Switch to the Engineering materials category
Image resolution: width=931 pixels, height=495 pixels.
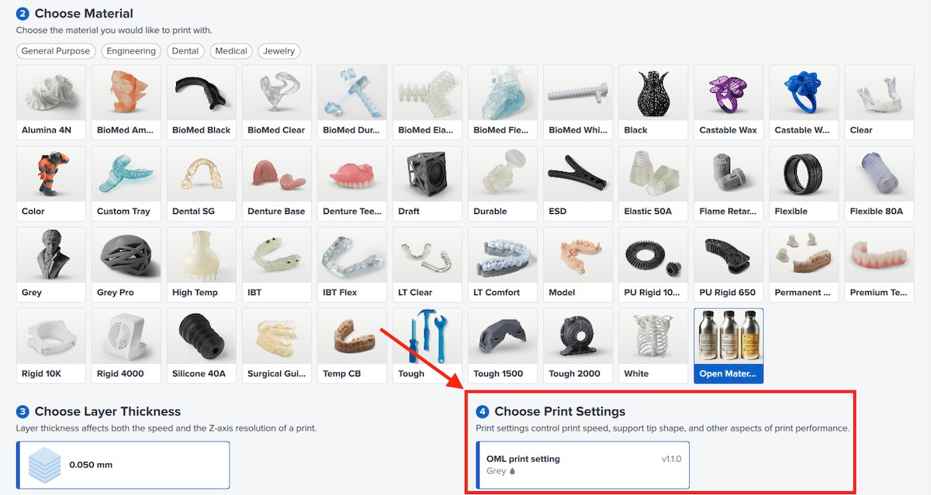[130, 50]
